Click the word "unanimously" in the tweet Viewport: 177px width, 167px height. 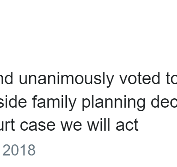click(66, 79)
